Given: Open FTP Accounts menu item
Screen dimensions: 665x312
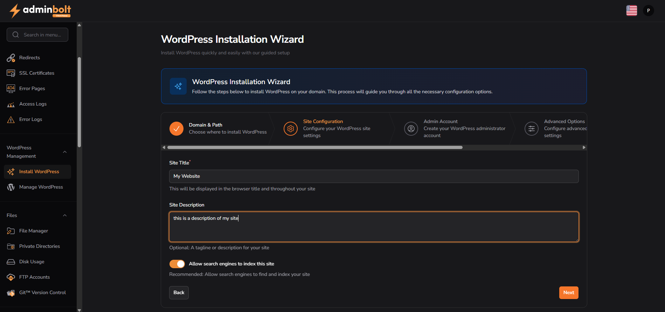Looking at the screenshot, I should pyautogui.click(x=37, y=277).
